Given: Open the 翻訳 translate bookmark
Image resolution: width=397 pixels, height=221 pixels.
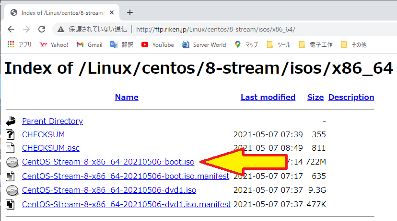Looking at the screenshot, I should point(122,44).
